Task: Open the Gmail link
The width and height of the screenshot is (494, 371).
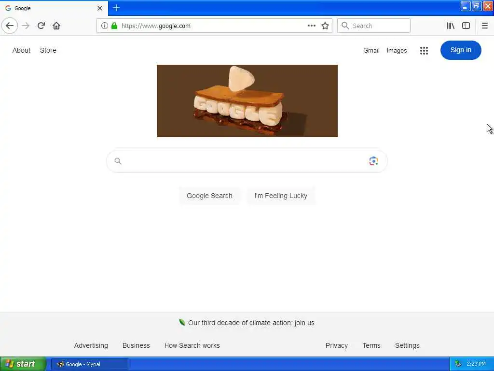Action: click(x=371, y=50)
